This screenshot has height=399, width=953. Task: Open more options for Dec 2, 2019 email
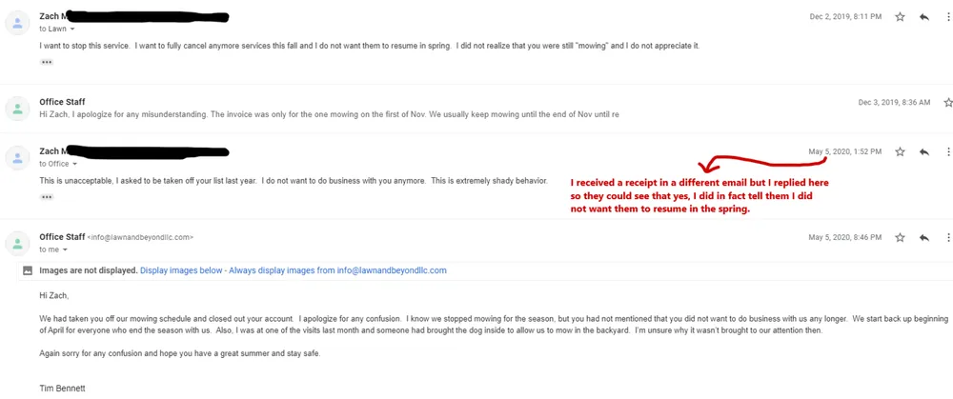(948, 17)
